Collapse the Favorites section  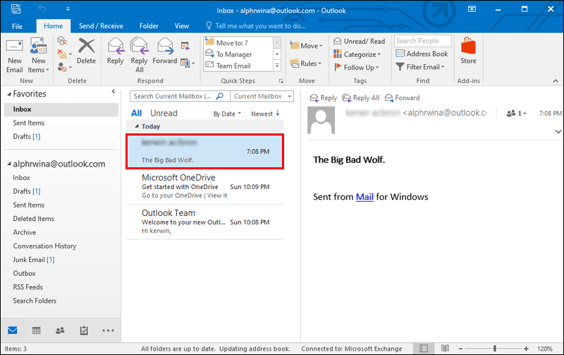click(x=9, y=94)
